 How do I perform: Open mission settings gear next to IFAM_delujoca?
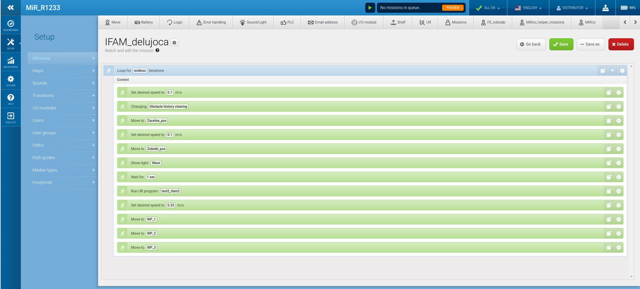coord(174,43)
